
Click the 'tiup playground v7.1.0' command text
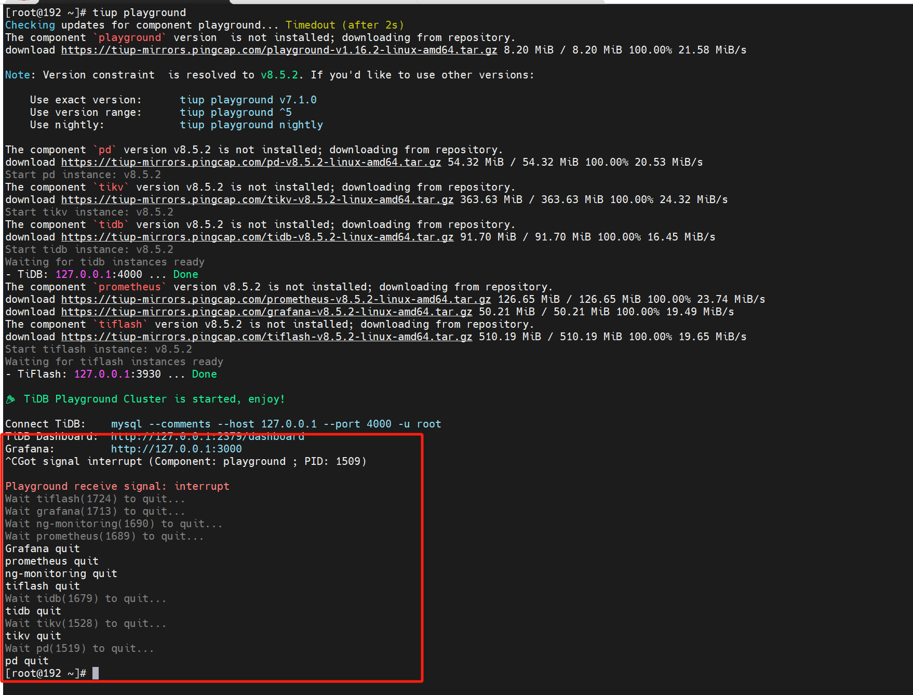coord(248,100)
